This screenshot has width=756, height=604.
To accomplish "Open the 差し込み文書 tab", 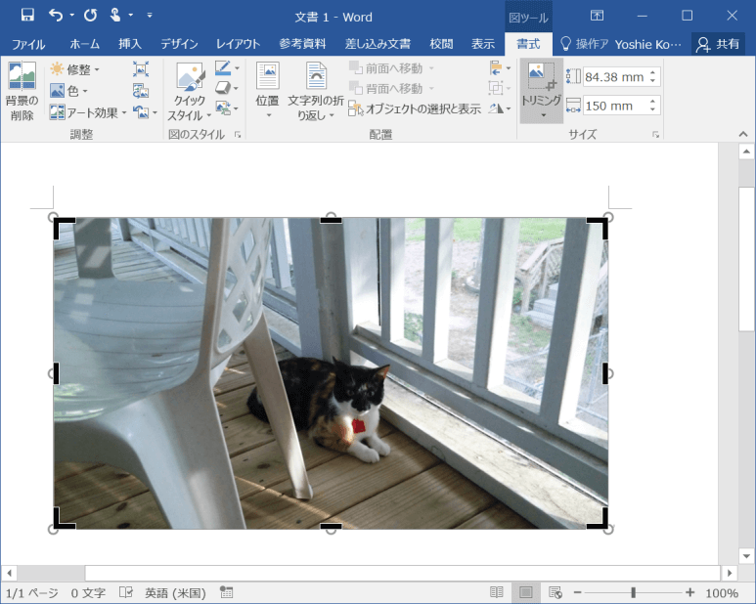I will coord(378,44).
